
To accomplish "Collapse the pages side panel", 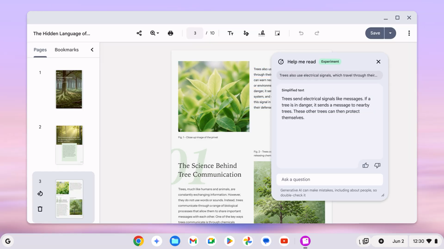I will click(92, 50).
